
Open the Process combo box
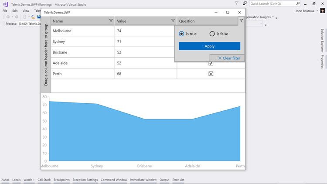click(30, 24)
